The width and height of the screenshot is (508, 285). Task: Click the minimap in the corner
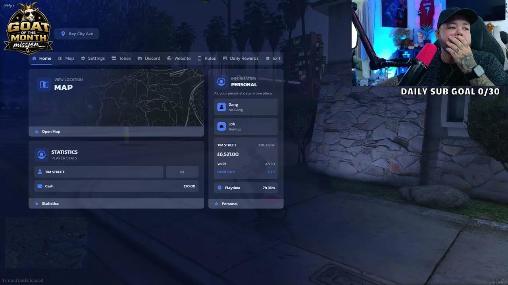click(46, 242)
